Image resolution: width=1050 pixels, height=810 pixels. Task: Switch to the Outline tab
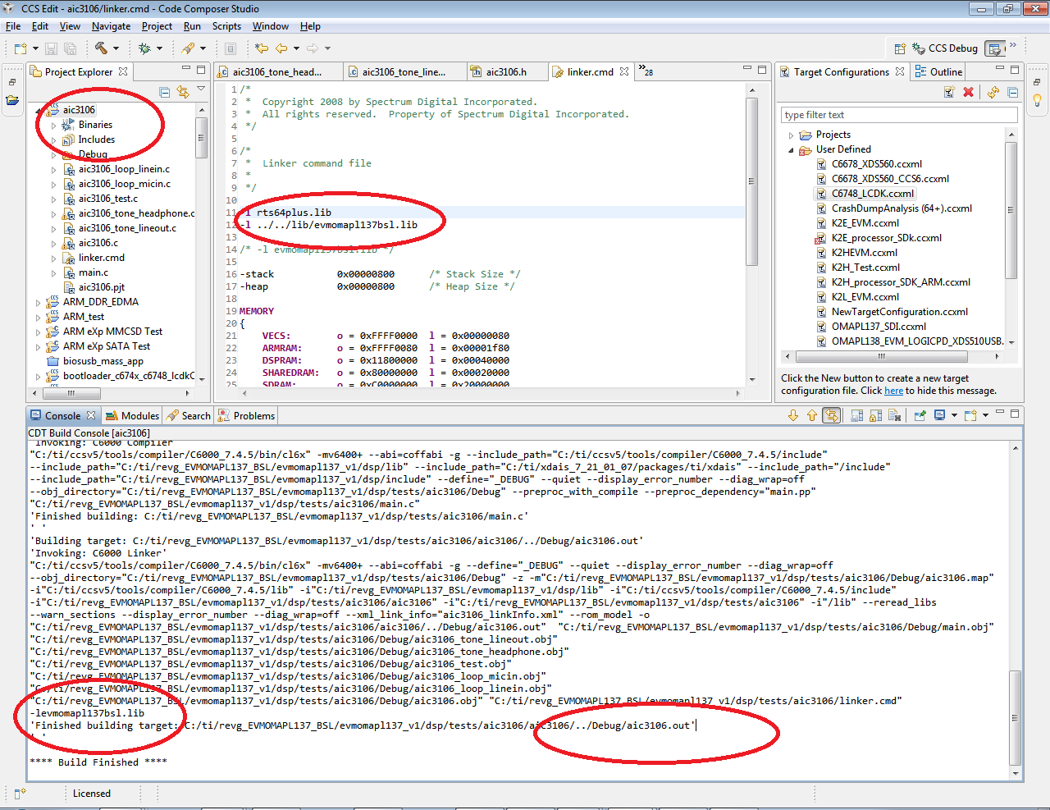(938, 72)
